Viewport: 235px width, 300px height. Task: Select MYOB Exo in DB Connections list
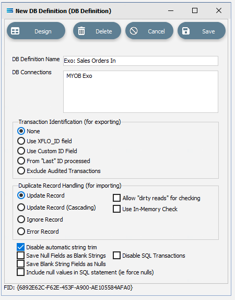click(79, 76)
